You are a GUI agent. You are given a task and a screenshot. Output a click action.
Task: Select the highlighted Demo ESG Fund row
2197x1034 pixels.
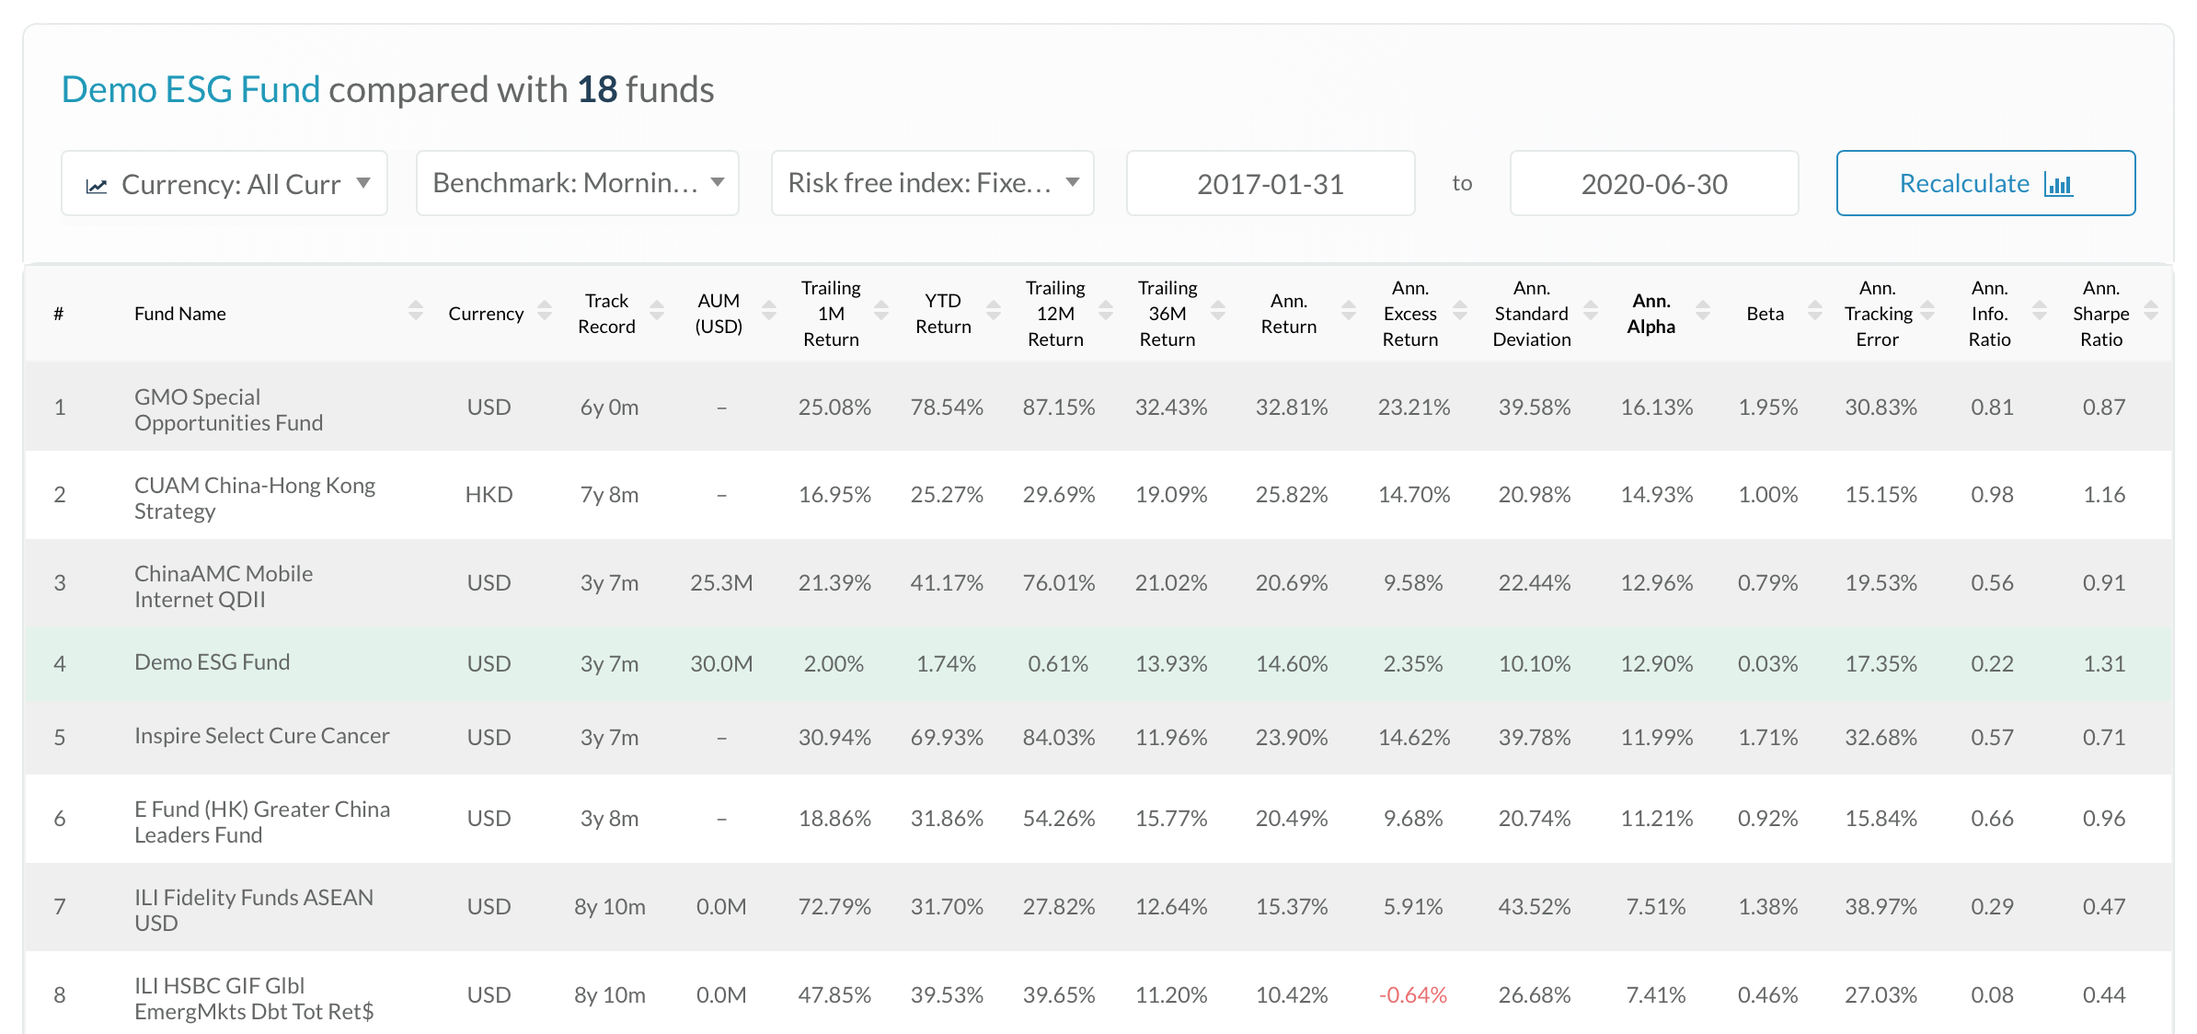[x=212, y=662]
